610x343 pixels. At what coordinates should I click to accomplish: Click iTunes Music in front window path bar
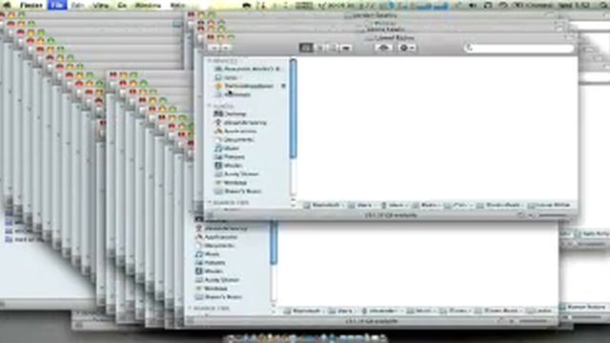(x=498, y=205)
